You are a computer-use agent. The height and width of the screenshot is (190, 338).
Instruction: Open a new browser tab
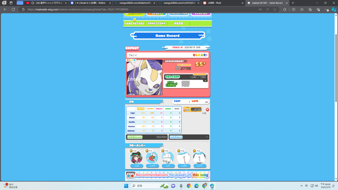pyautogui.click(x=293, y=3)
